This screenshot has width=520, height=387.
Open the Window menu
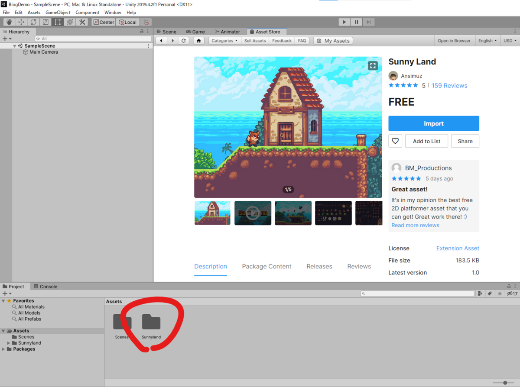113,13
